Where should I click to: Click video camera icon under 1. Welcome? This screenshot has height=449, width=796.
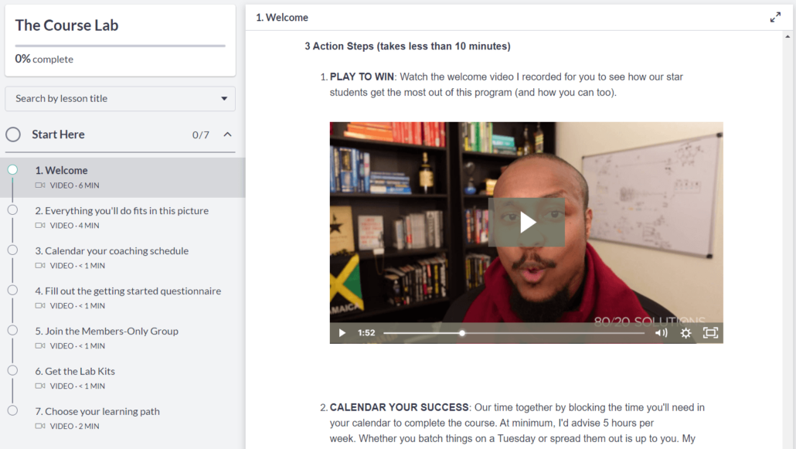point(40,185)
